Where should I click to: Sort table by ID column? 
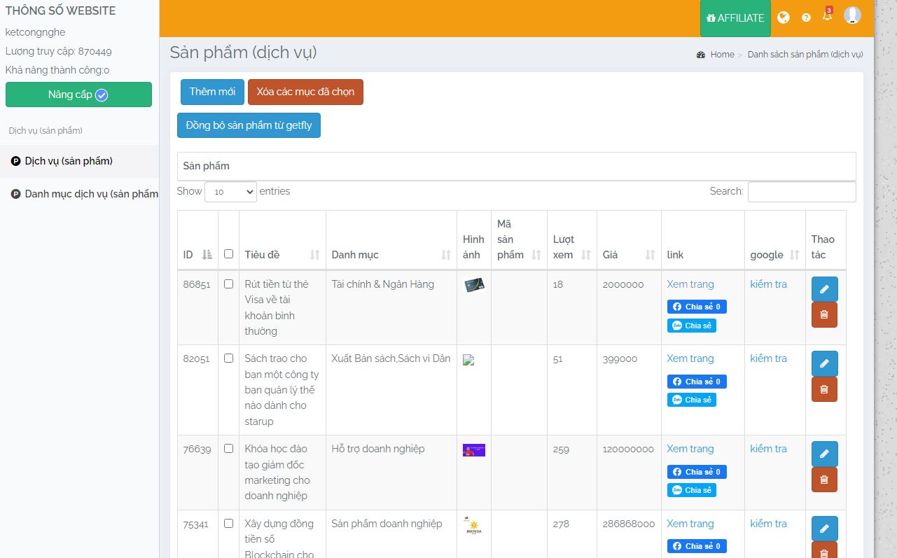(x=197, y=255)
